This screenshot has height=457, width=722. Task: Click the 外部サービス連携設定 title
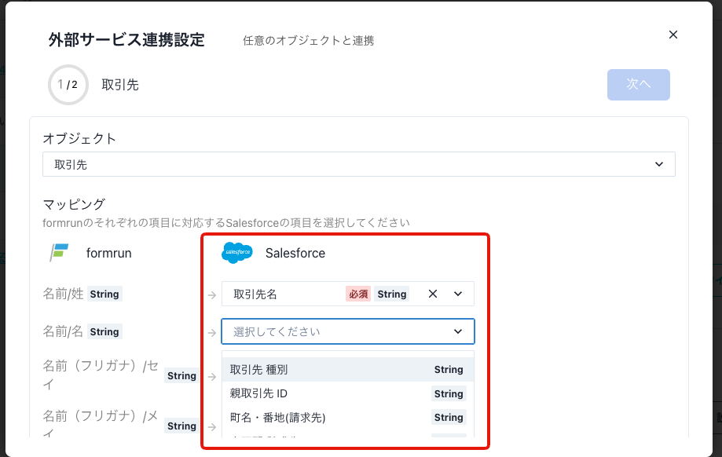pos(126,40)
